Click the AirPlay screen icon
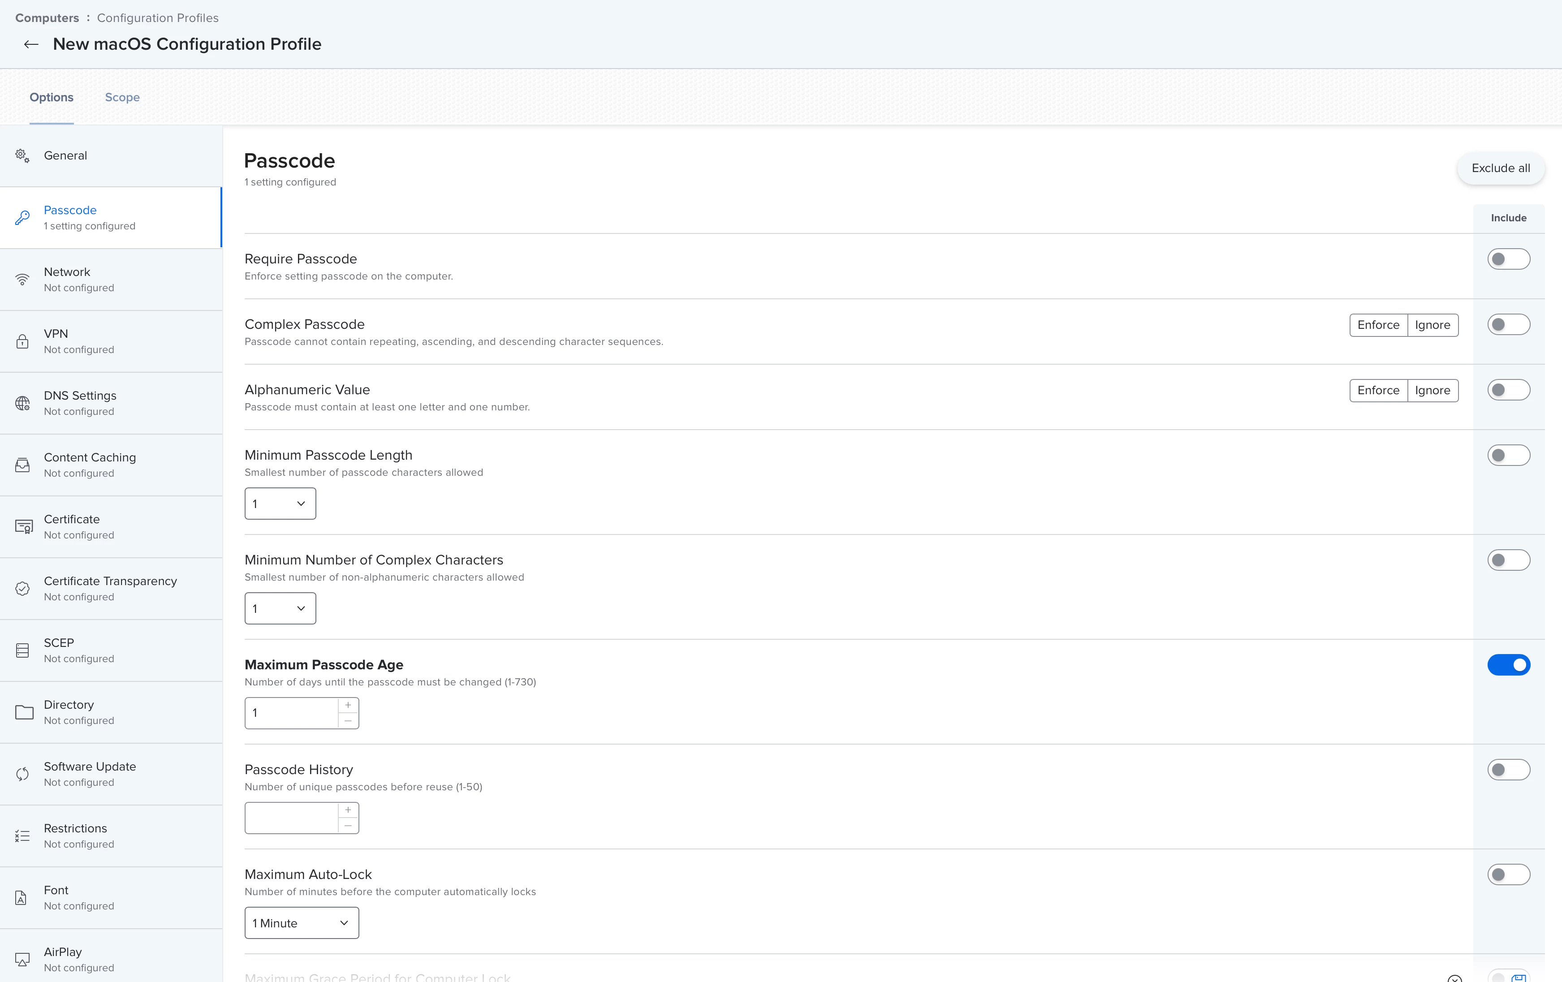Image resolution: width=1562 pixels, height=982 pixels. pyautogui.click(x=22, y=959)
